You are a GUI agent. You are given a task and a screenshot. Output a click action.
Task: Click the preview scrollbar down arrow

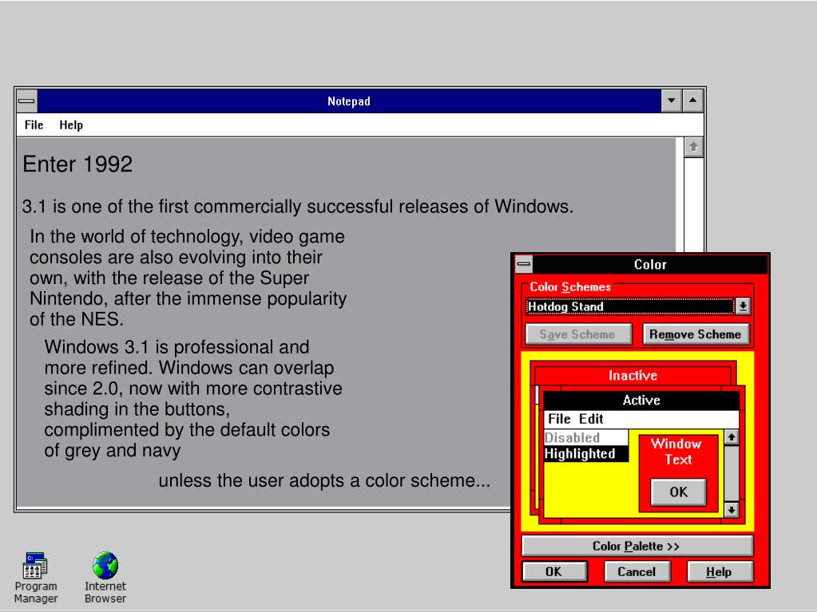732,510
